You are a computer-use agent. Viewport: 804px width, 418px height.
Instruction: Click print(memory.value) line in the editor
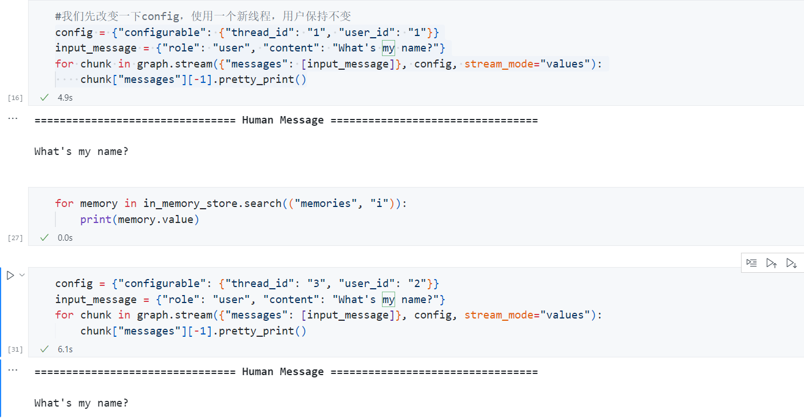140,219
